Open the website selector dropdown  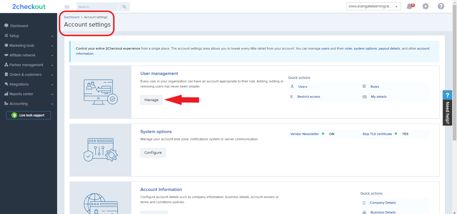tap(373, 6)
